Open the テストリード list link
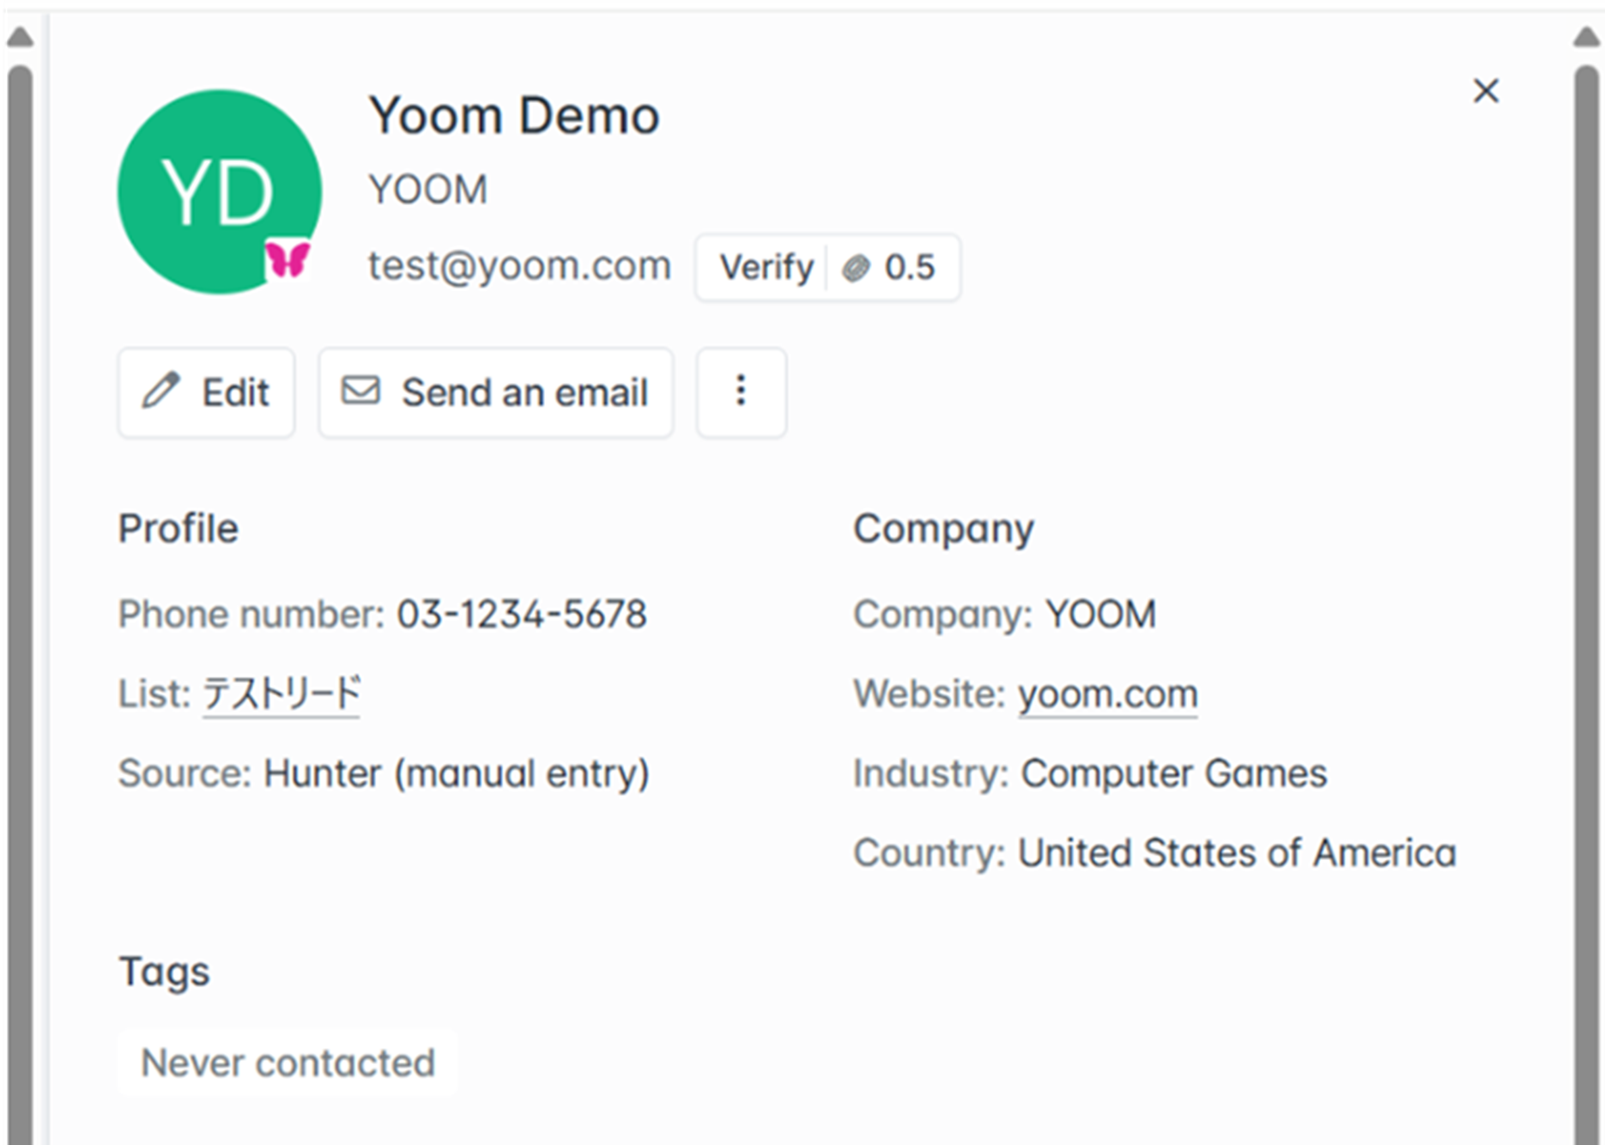The height and width of the screenshot is (1145, 1605). tap(282, 694)
